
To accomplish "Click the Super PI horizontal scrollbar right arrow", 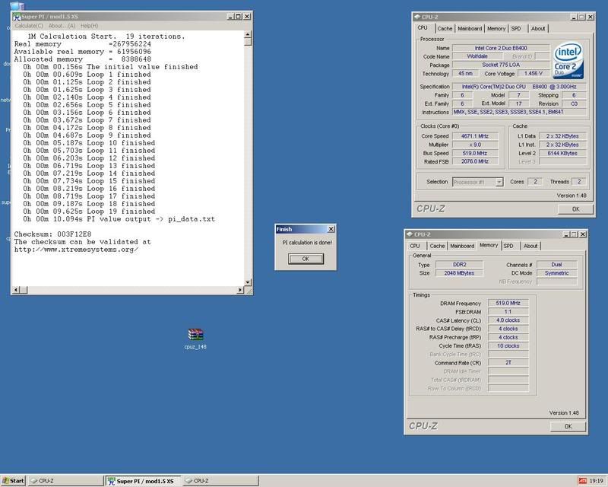I will coord(240,290).
